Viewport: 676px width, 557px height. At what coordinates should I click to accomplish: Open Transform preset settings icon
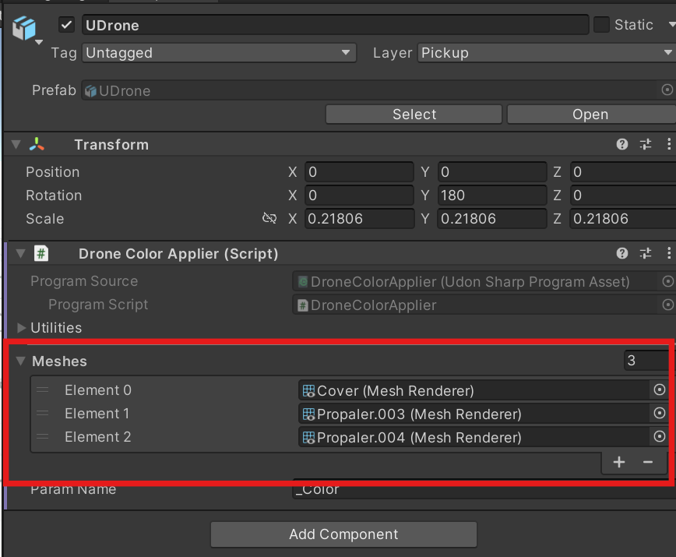[646, 144]
